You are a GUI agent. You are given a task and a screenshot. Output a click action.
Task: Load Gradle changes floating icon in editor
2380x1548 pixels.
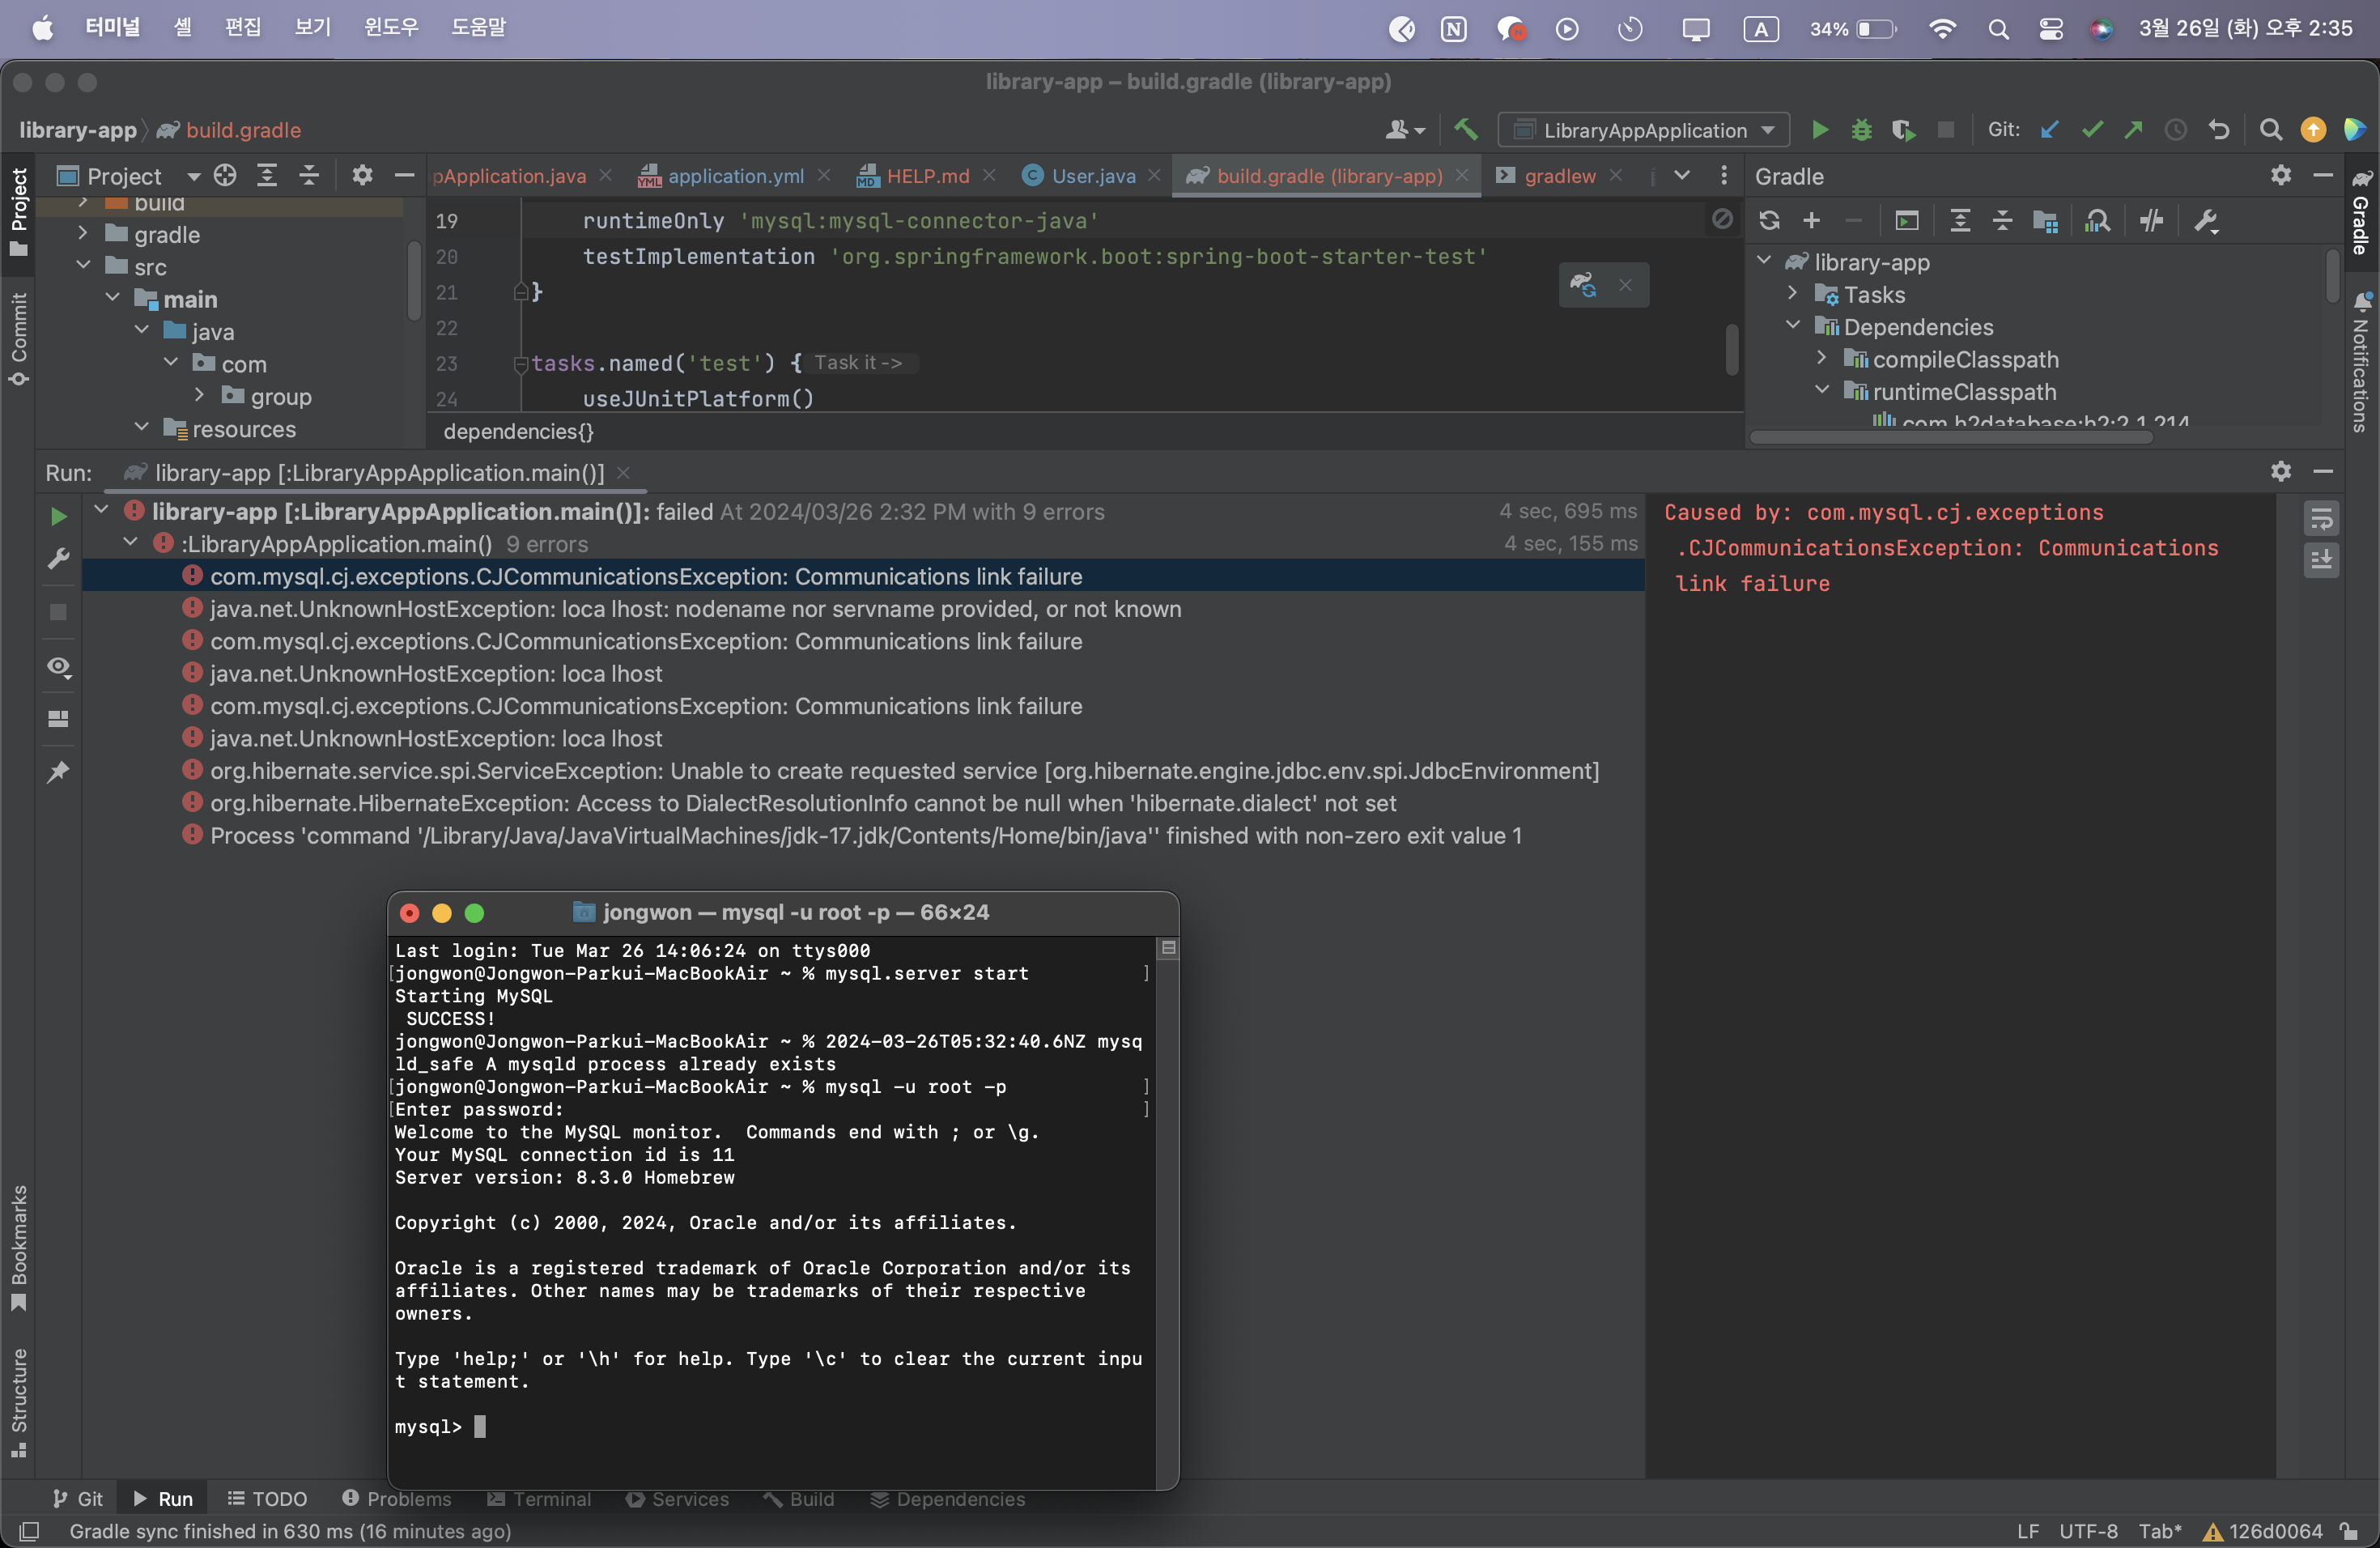coord(1583,285)
